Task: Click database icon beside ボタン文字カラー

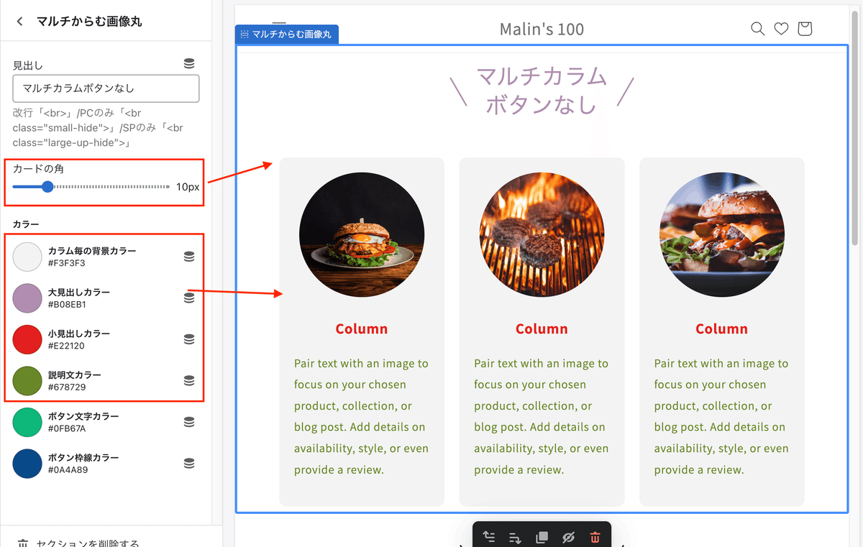Action: [189, 422]
